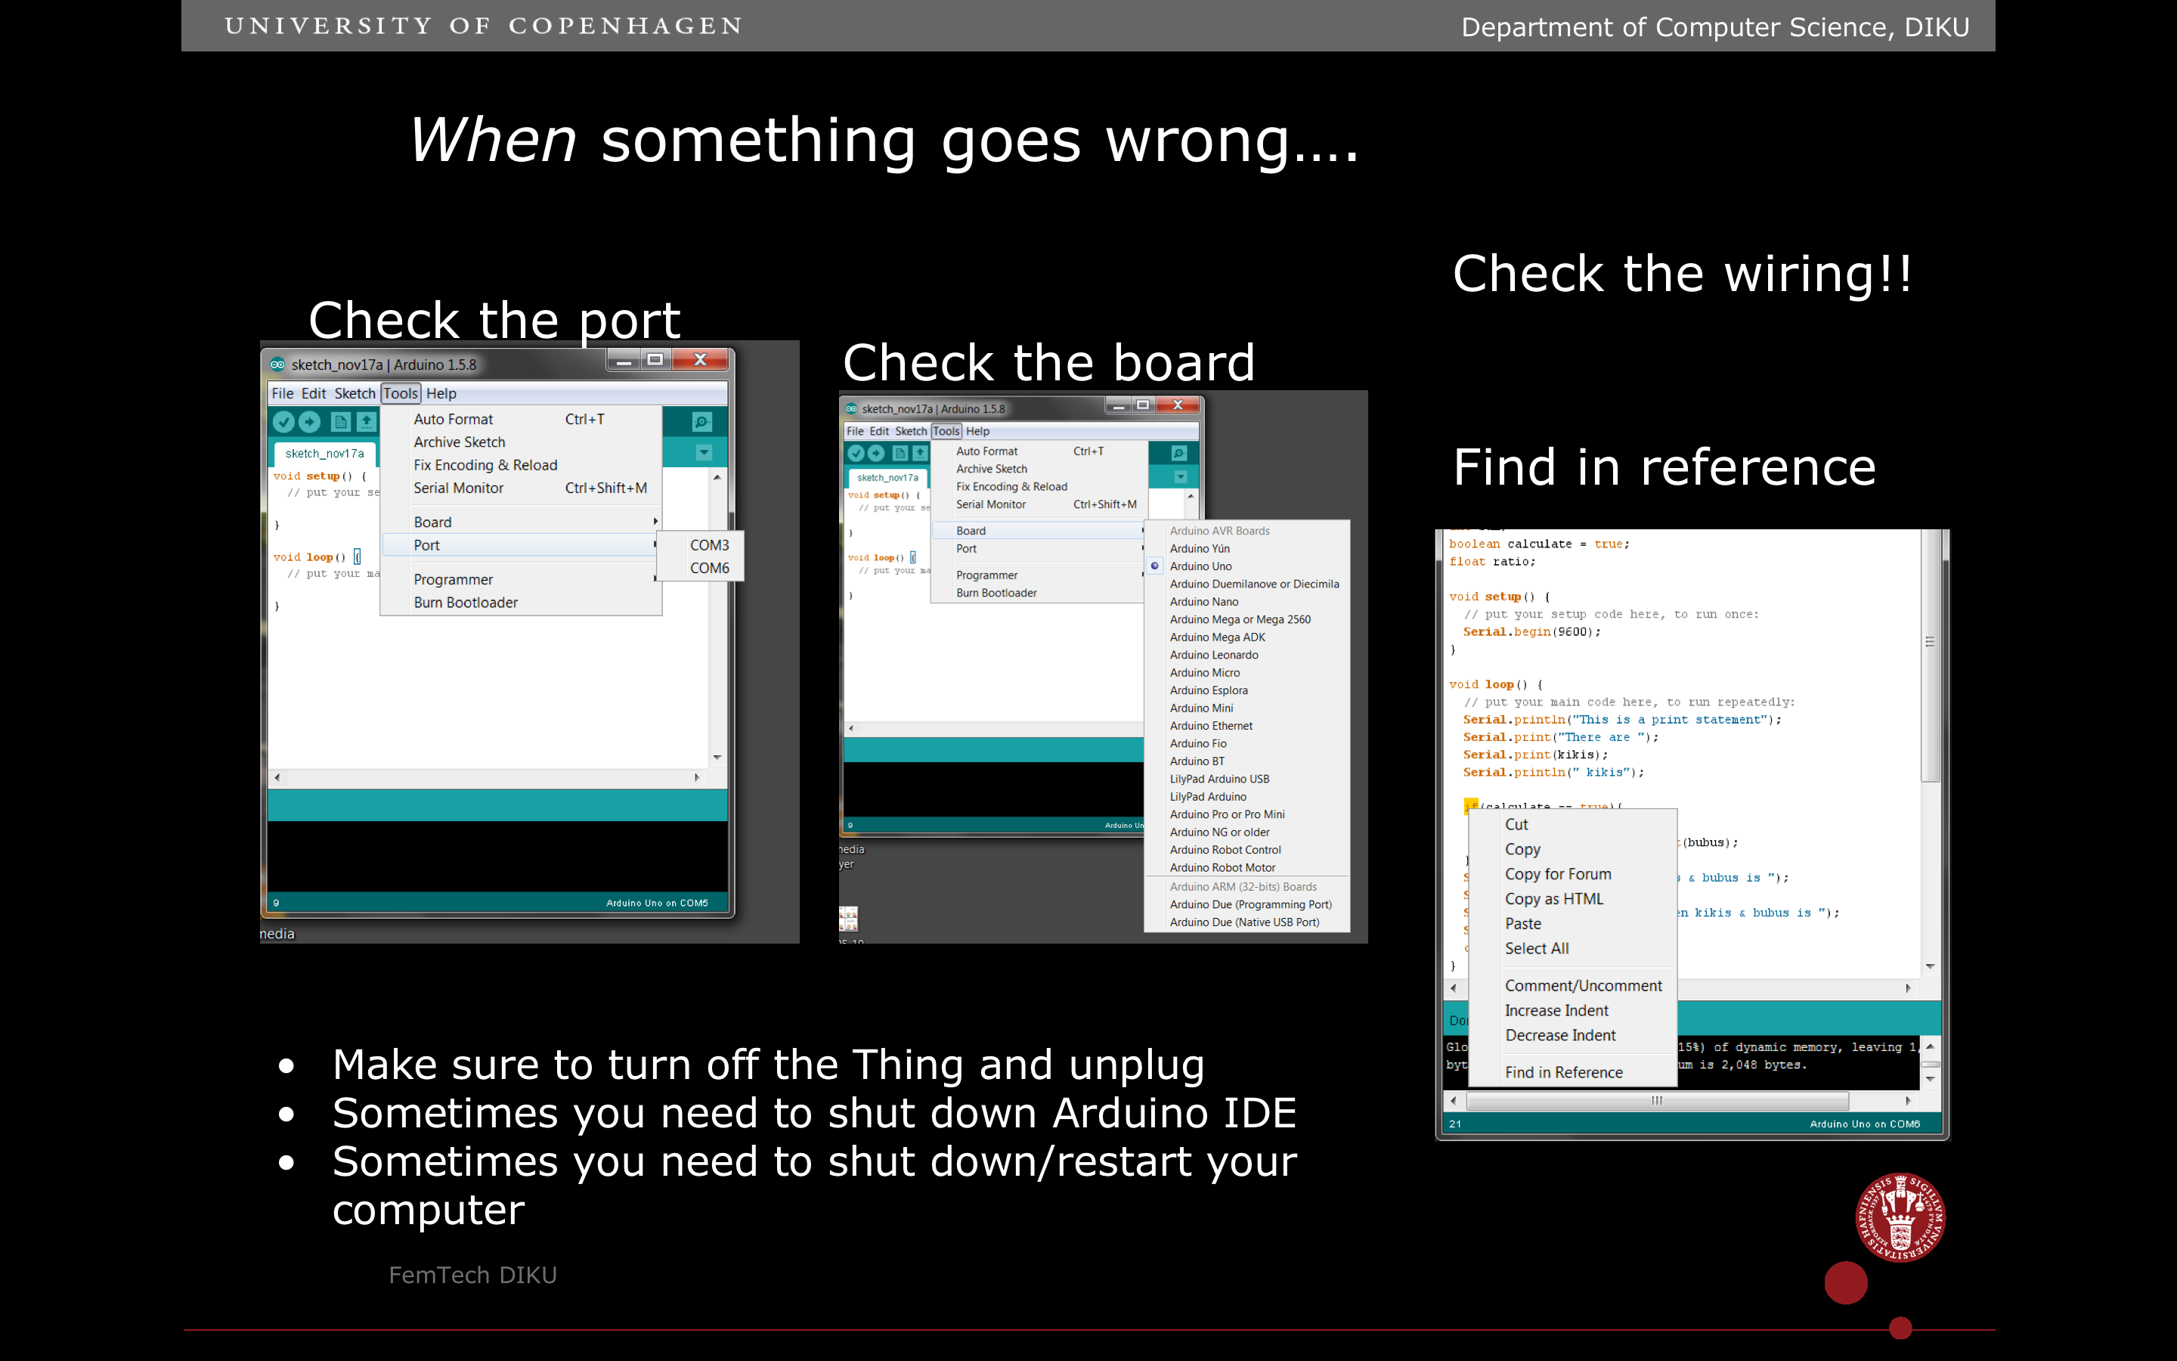Click Archive Sketch in left window Tools menu
This screenshot has width=2177, height=1361.
522,442
